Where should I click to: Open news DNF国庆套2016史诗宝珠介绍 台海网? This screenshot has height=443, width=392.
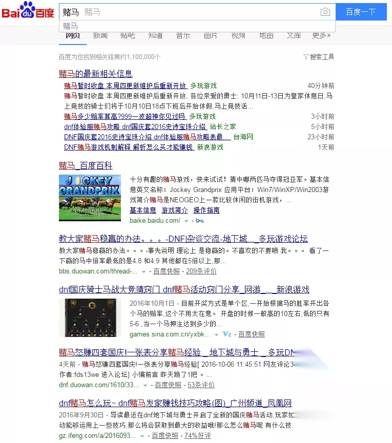click(x=147, y=137)
